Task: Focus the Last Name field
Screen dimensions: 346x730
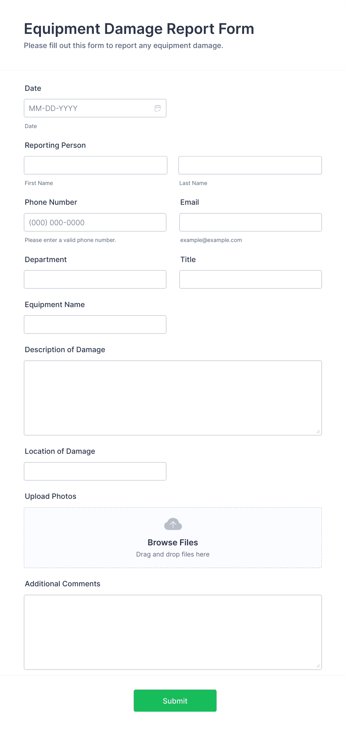Action: pyautogui.click(x=250, y=165)
